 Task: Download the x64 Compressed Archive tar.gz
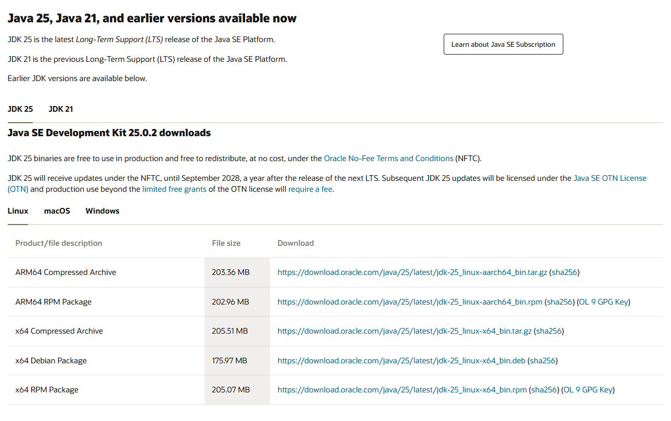(404, 331)
